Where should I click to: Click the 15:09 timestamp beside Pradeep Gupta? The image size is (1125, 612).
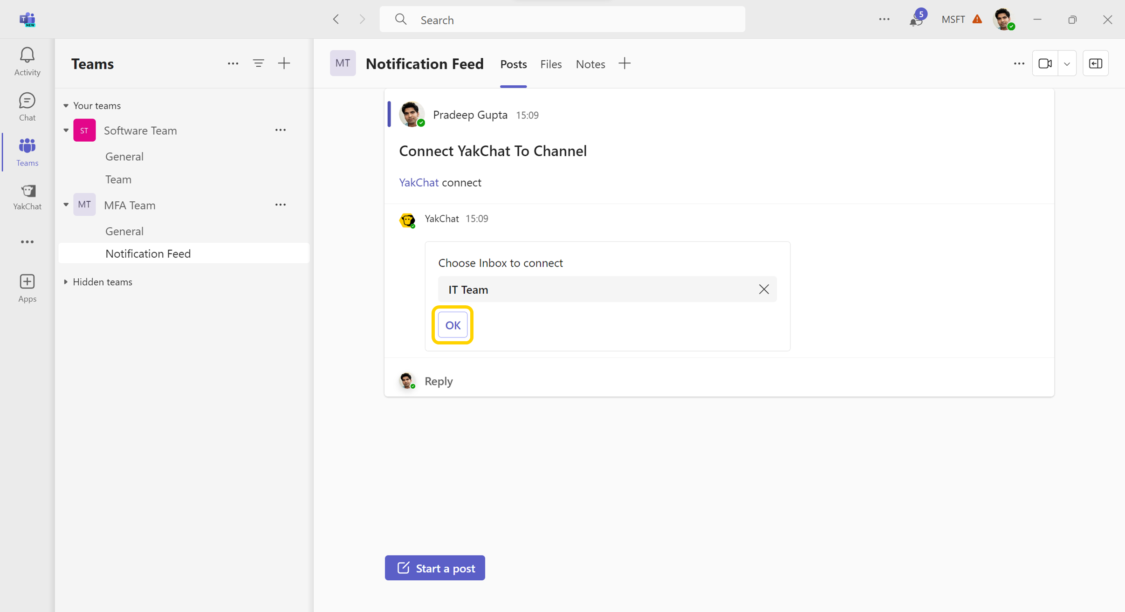click(527, 115)
